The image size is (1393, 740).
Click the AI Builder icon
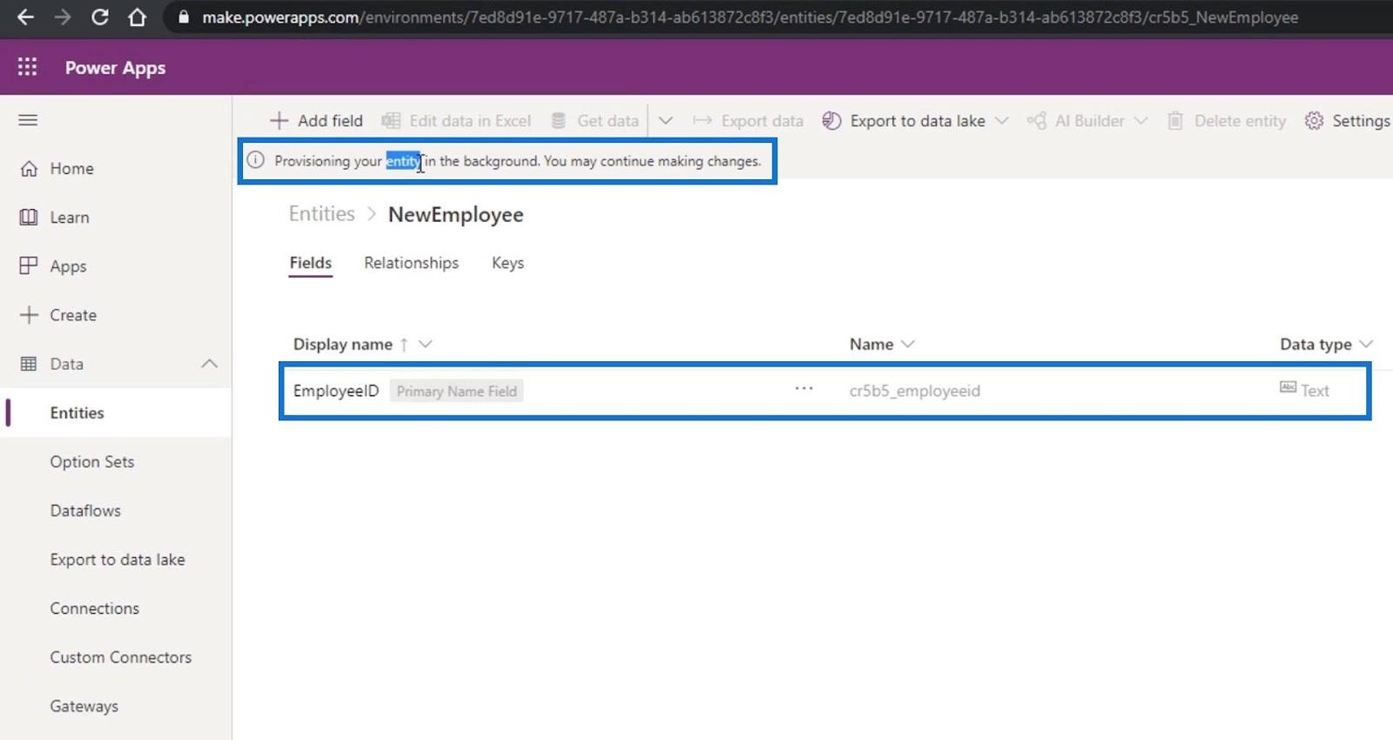[1037, 120]
